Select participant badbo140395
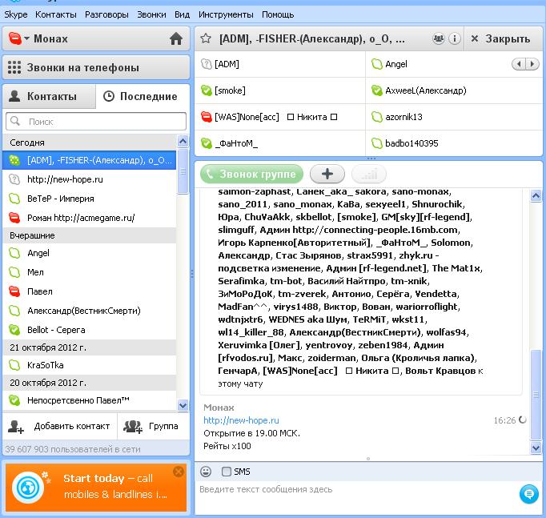 (x=454, y=143)
